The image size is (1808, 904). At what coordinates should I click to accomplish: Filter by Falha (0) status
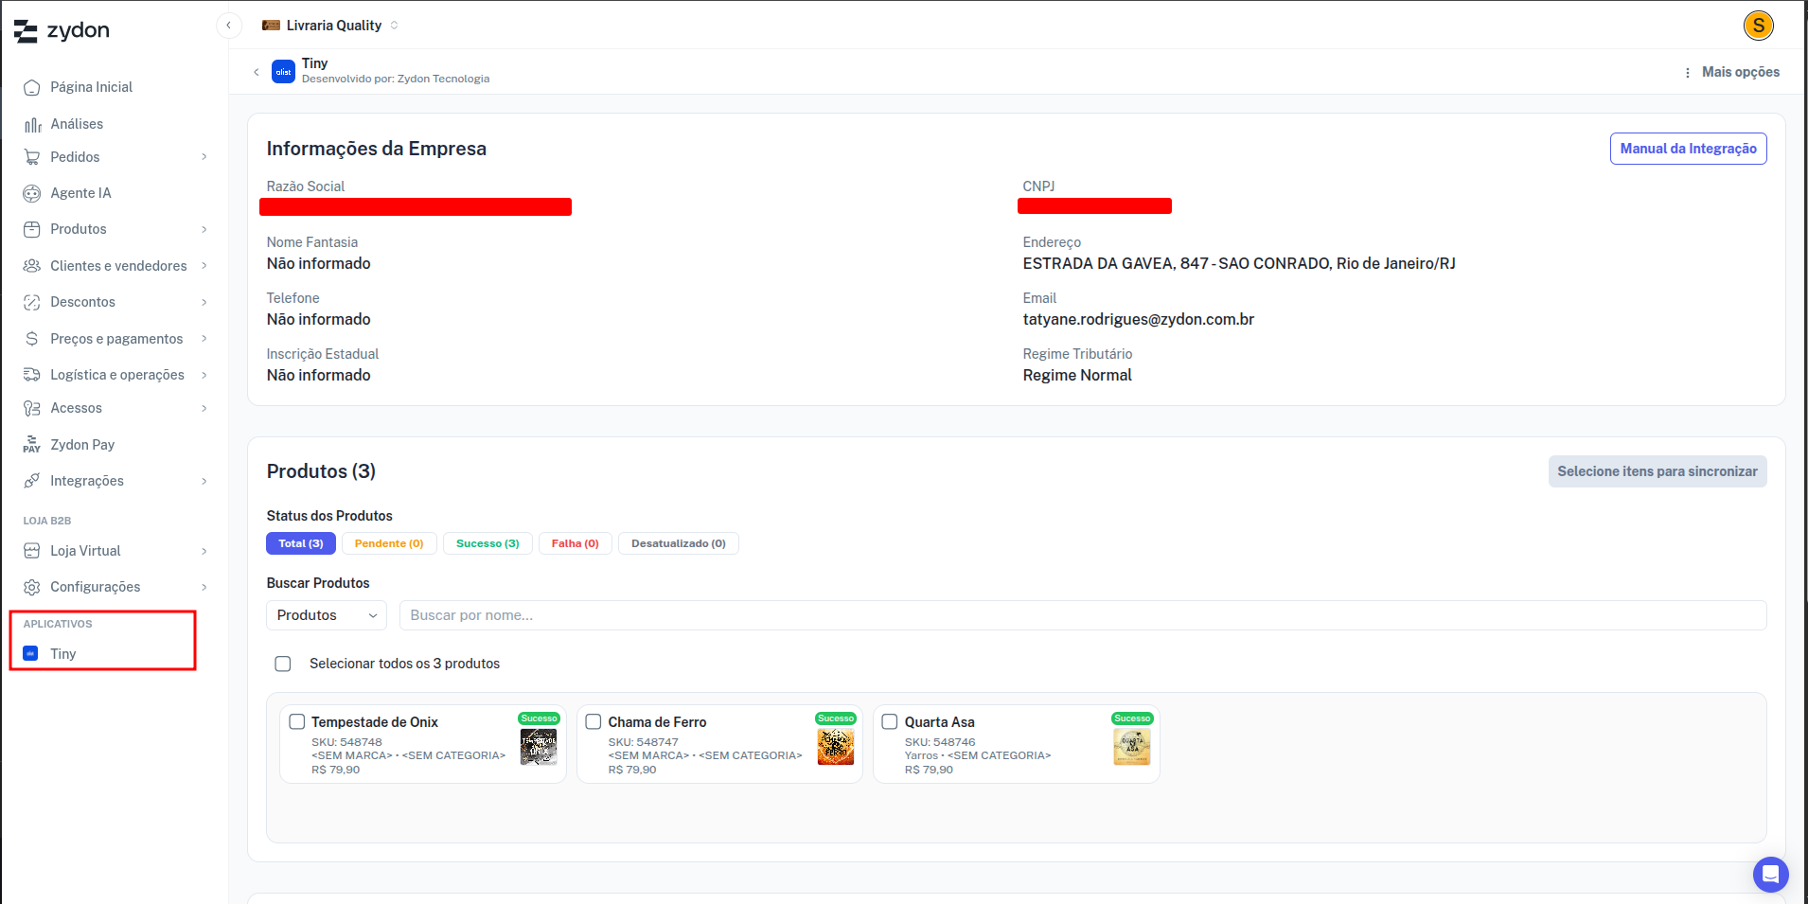point(576,543)
